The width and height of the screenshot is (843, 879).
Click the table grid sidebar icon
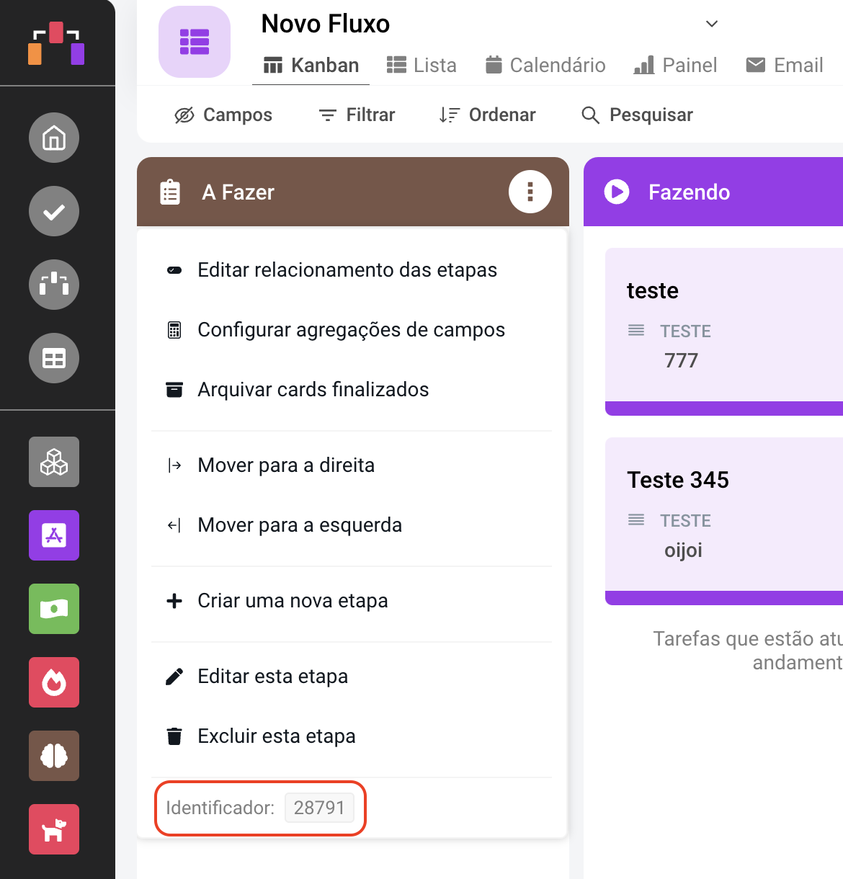(x=54, y=358)
